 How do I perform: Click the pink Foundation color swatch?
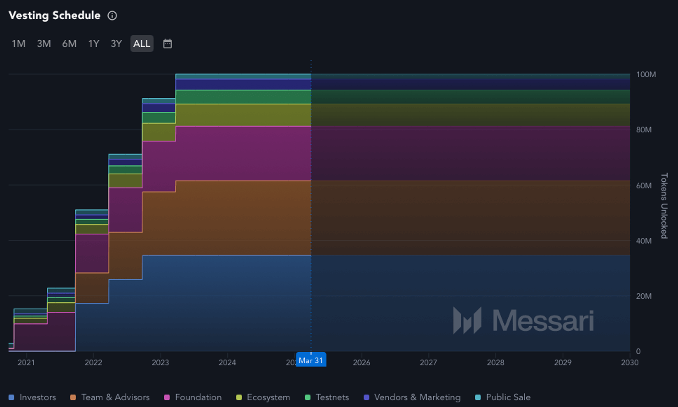click(x=167, y=398)
